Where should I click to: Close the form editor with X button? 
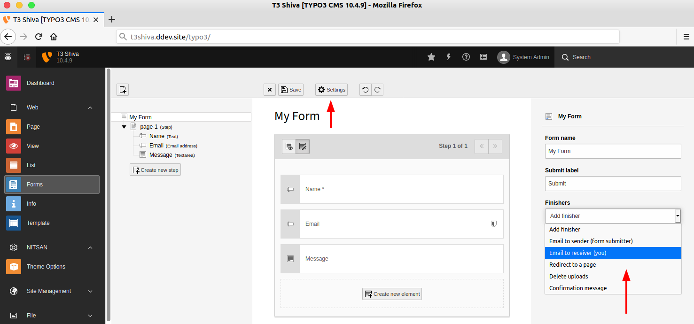tap(270, 90)
